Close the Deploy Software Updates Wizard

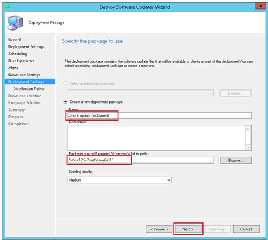click(261, 6)
